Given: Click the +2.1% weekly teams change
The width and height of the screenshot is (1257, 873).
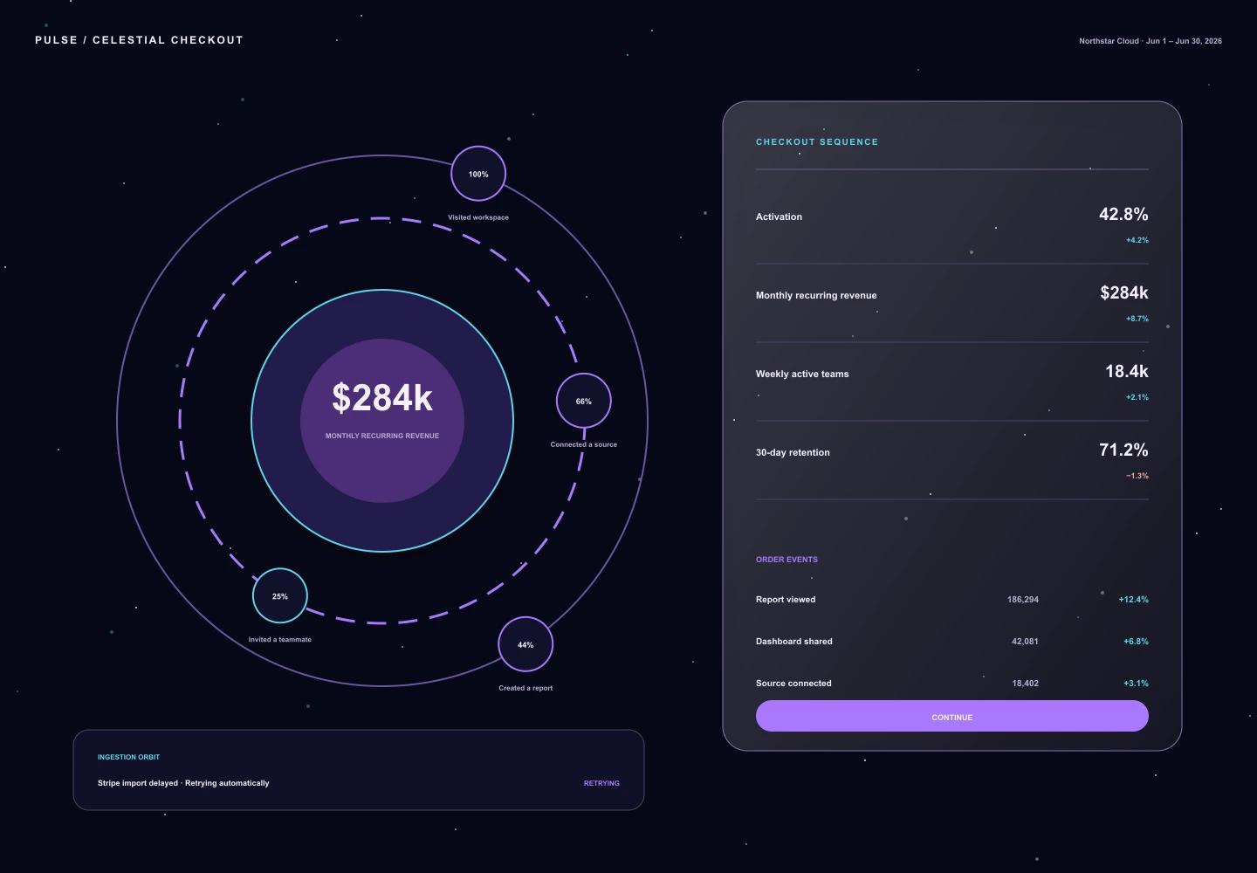Looking at the screenshot, I should click(x=1137, y=397).
